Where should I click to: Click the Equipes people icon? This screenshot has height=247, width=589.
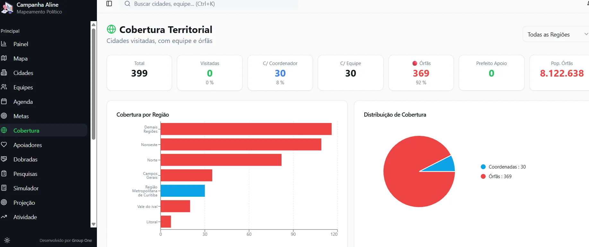(4, 87)
